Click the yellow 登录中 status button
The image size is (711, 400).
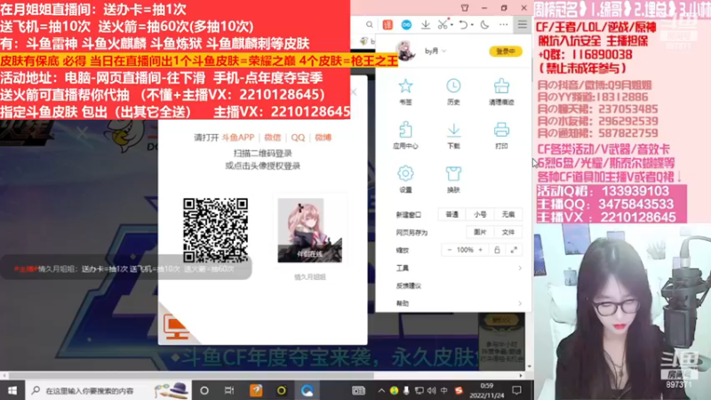(x=506, y=52)
